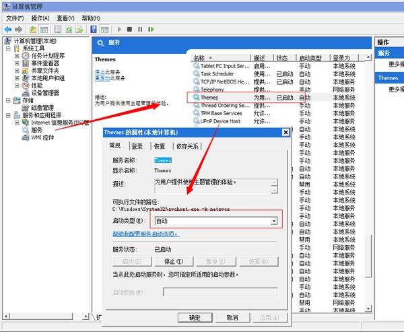Expand the 任务计划程序 tree node

click(17, 56)
